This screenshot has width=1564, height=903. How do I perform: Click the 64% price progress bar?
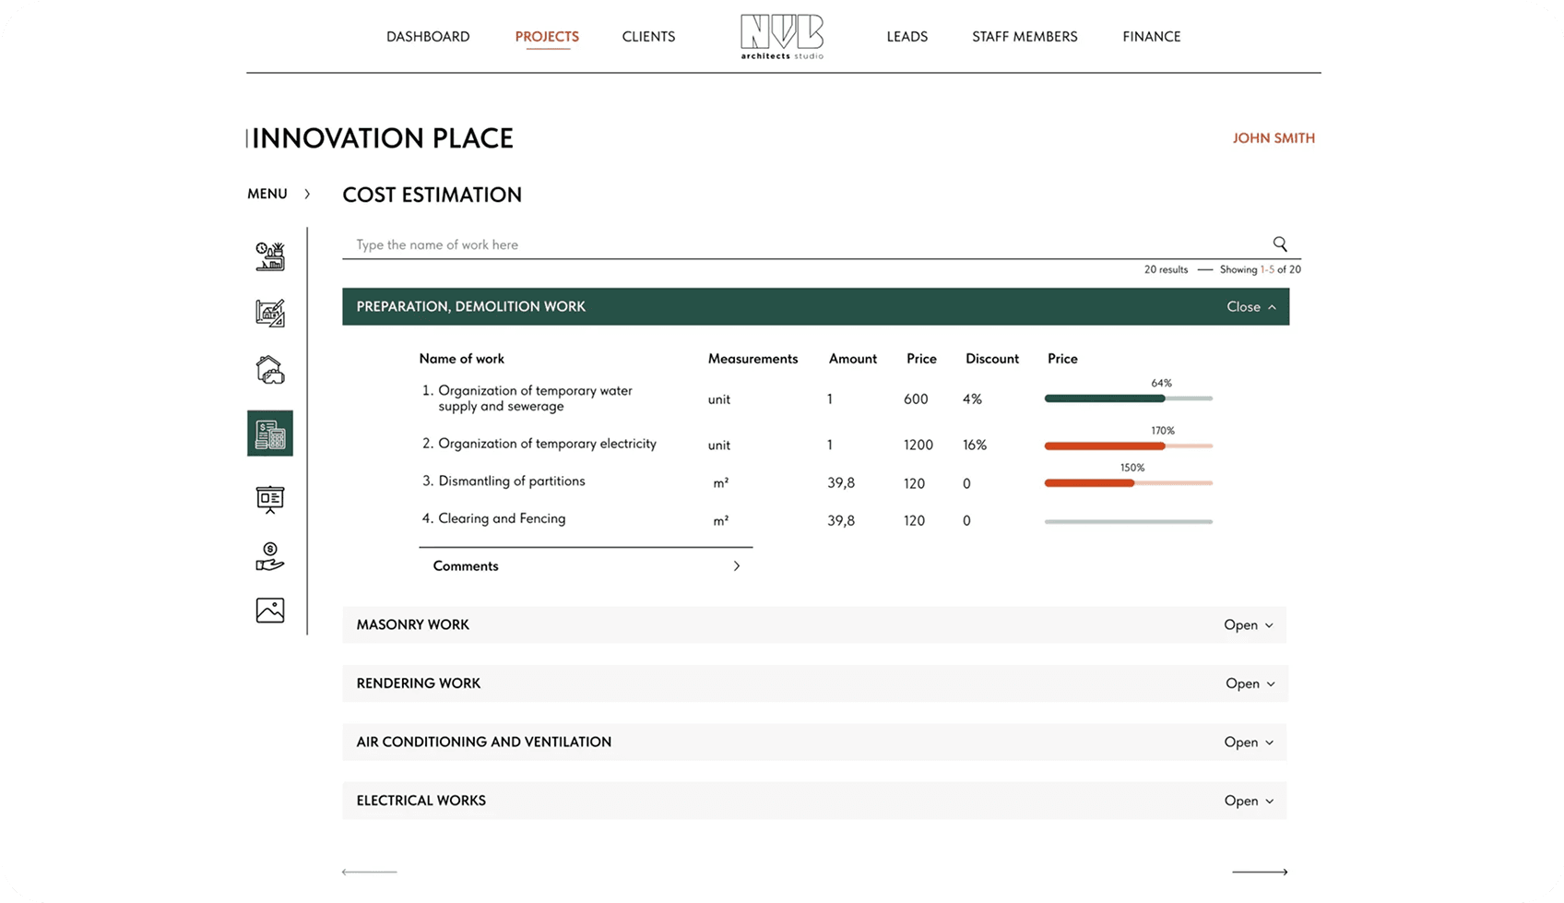1127,398
